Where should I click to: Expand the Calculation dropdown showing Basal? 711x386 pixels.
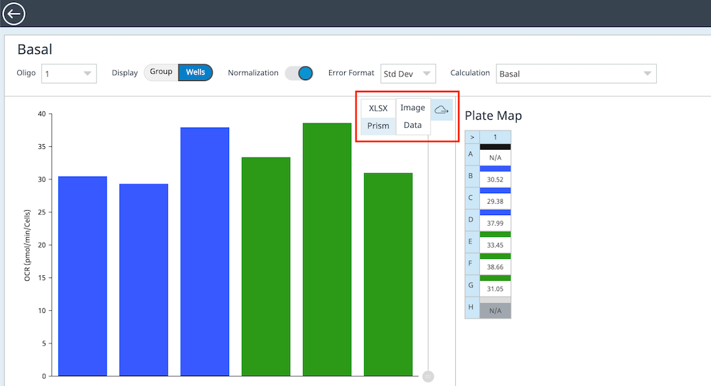tap(575, 73)
